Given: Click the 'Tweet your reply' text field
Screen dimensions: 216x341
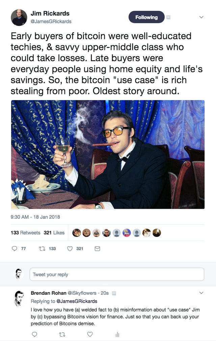Looking at the screenshot, I should [x=117, y=274].
